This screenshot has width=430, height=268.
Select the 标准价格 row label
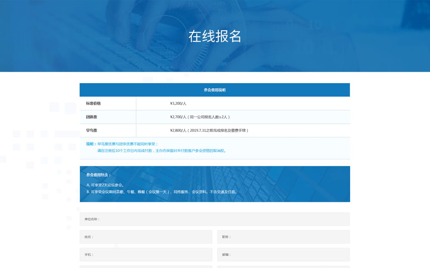pyautogui.click(x=93, y=103)
